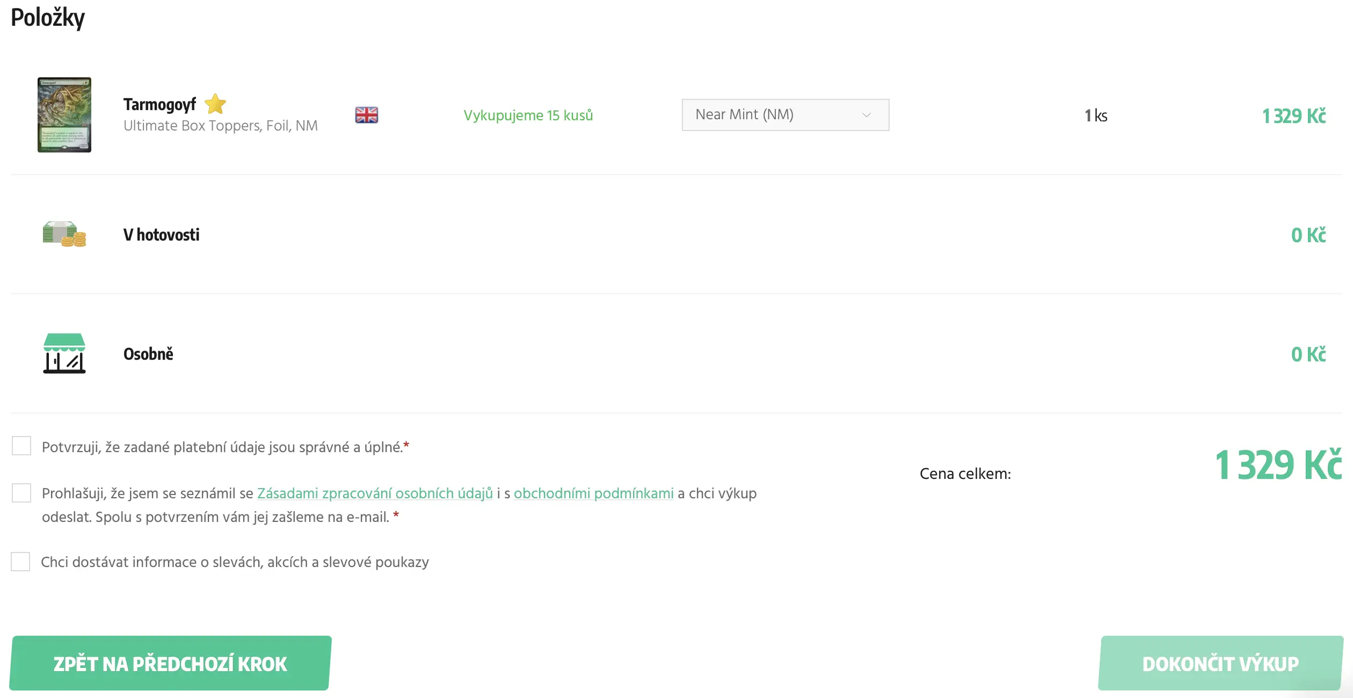The image size is (1353, 698).
Task: Open the Zásadami zpracování osobních údajů link
Action: [375, 493]
